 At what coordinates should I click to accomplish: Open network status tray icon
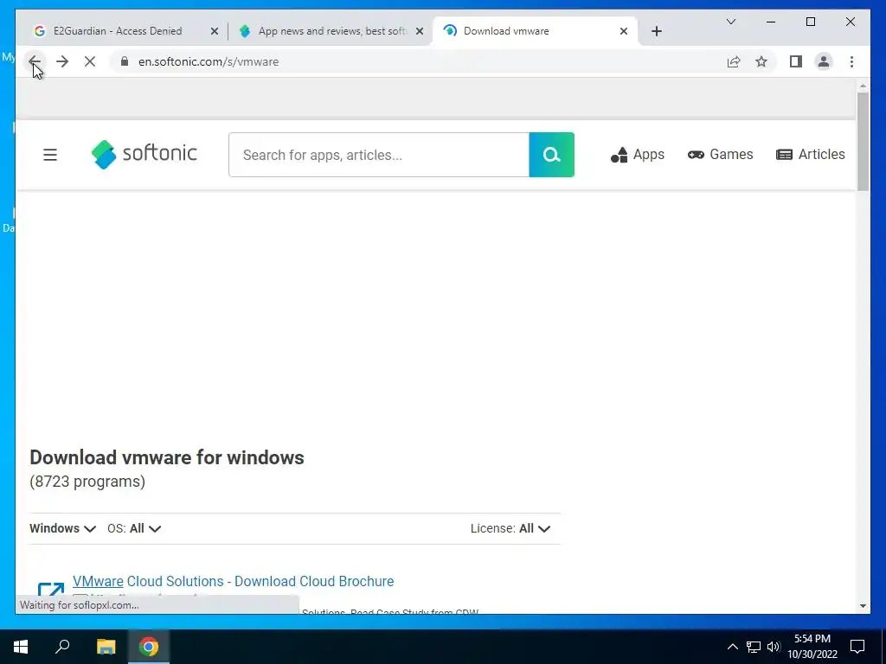coord(754,647)
